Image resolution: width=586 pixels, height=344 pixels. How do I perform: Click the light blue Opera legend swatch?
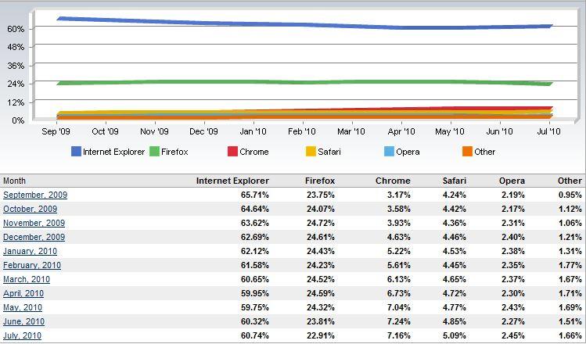[389, 152]
